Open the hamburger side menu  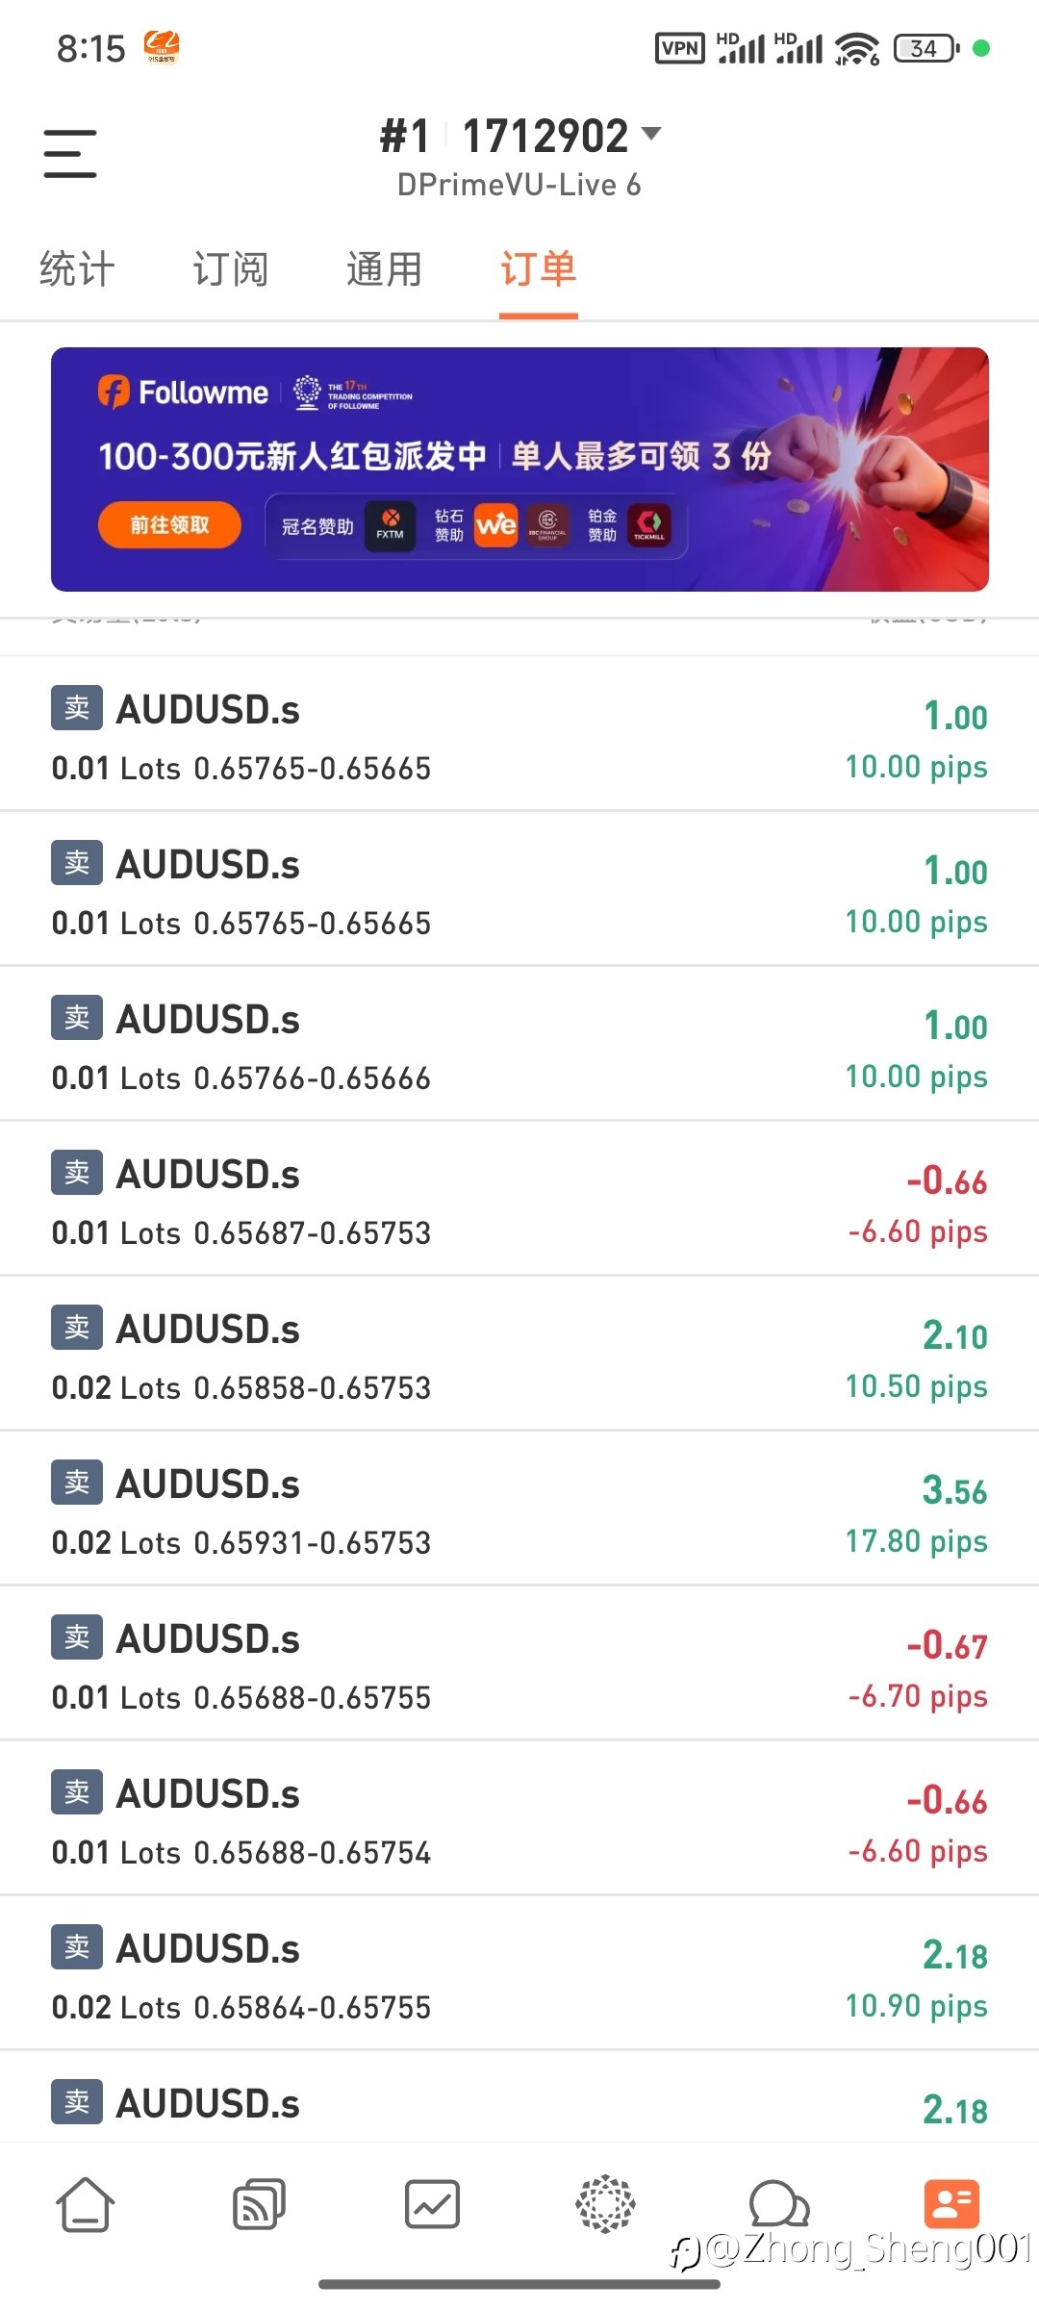coord(70,154)
